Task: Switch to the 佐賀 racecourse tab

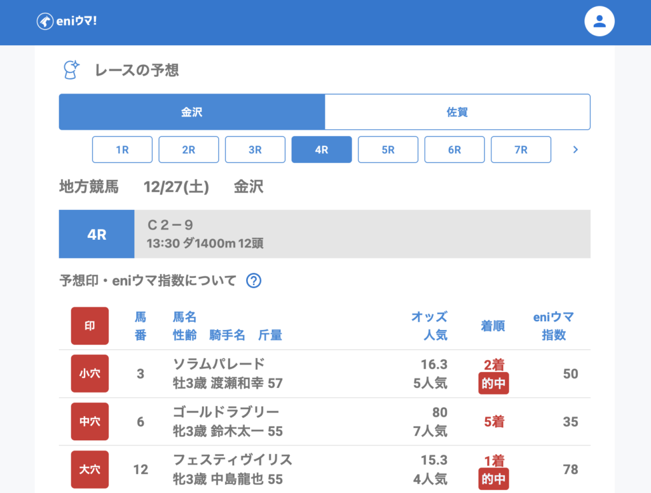Action: coord(457,112)
